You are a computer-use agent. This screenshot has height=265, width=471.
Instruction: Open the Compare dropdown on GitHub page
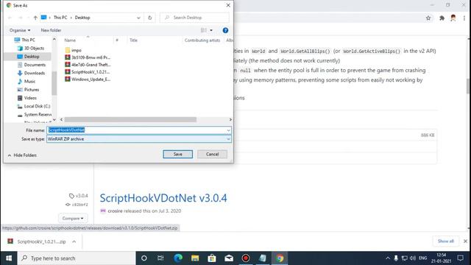click(x=73, y=218)
